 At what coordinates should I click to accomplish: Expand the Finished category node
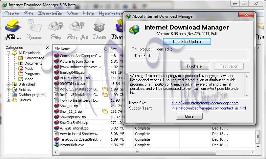point(8,89)
